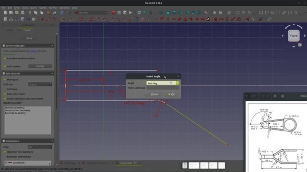Screen dimensions: 307x172
Task: Apply the Angle constraint tool
Action: (x=248, y=19)
